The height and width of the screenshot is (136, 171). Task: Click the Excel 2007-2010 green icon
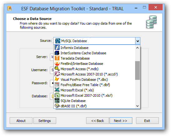tap(57, 95)
